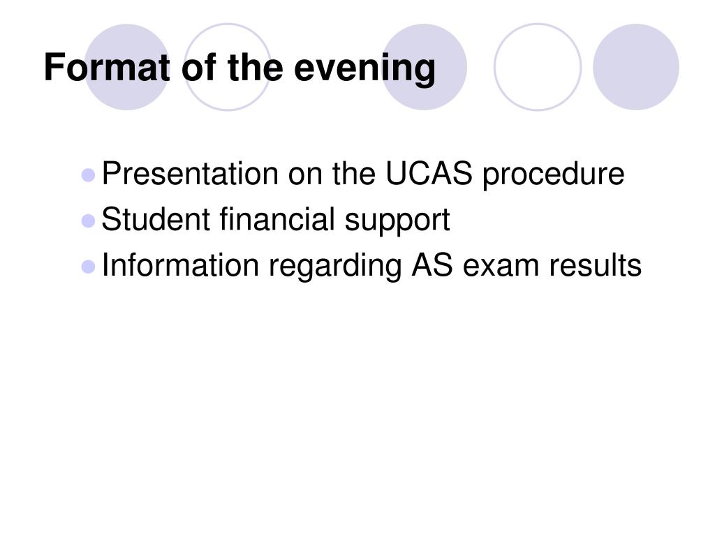Click the word 'Format' in the title
The height and width of the screenshot is (536, 715).
pos(107,68)
